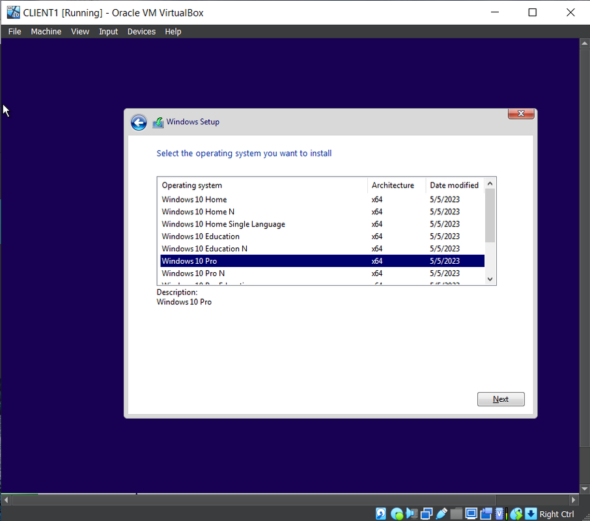Click the network adapters indicator icon
The image size is (590, 521).
427,513
